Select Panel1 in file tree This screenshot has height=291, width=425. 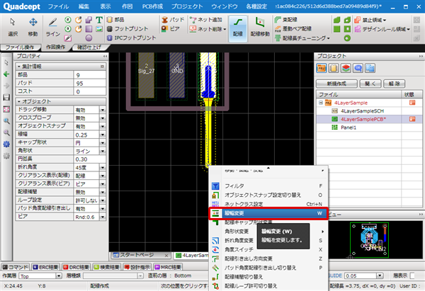(348, 127)
